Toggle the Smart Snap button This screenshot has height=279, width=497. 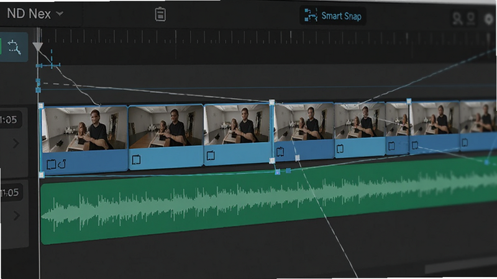[x=333, y=16]
